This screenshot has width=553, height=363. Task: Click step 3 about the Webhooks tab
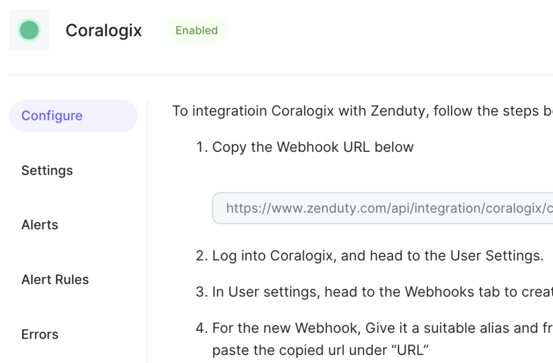coord(374,292)
